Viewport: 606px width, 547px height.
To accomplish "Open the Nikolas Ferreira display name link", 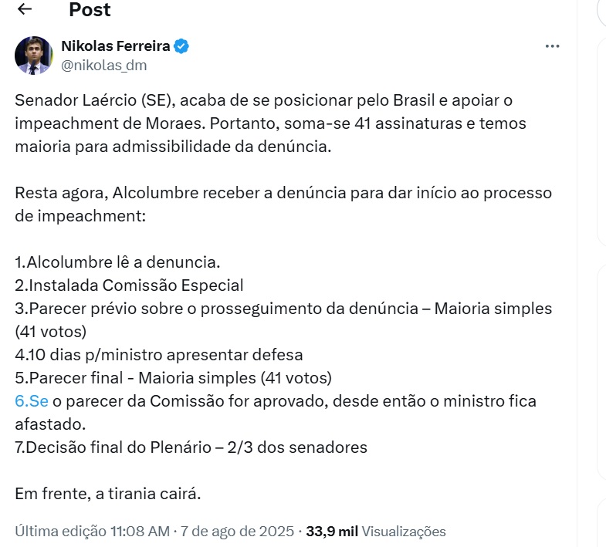I will pos(116,46).
